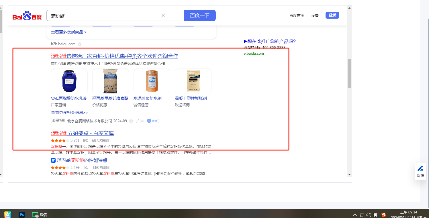The width and height of the screenshot is (429, 218).
Task: Click the 售后保障 诚信经营 ad description line
Action: pos(108,64)
